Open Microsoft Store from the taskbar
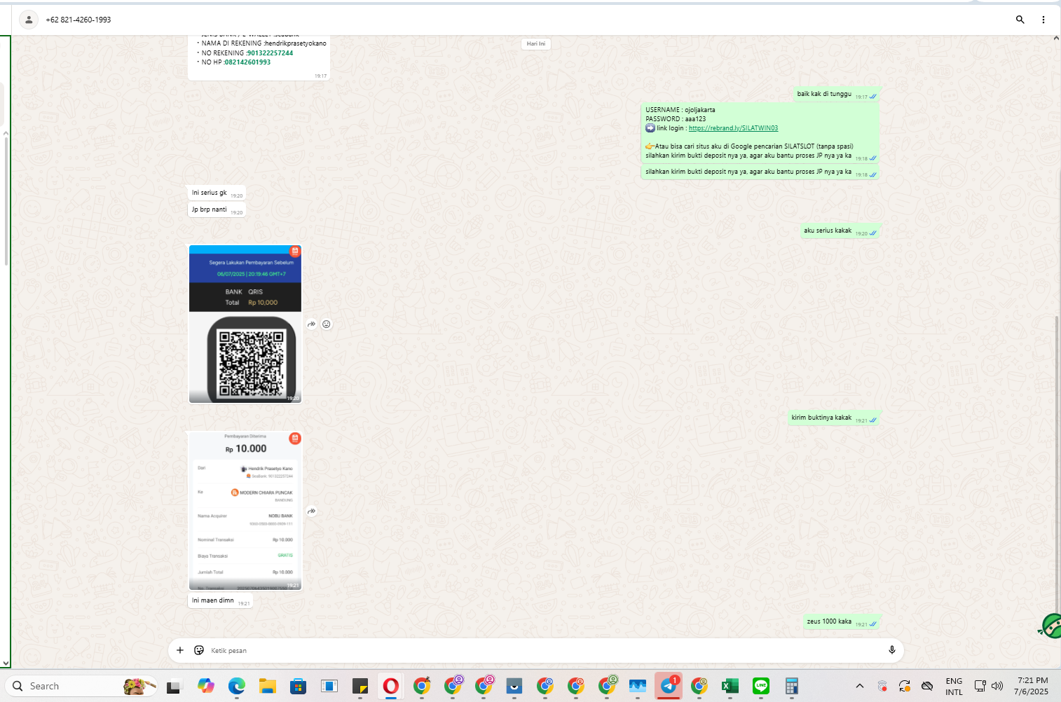 [x=299, y=686]
